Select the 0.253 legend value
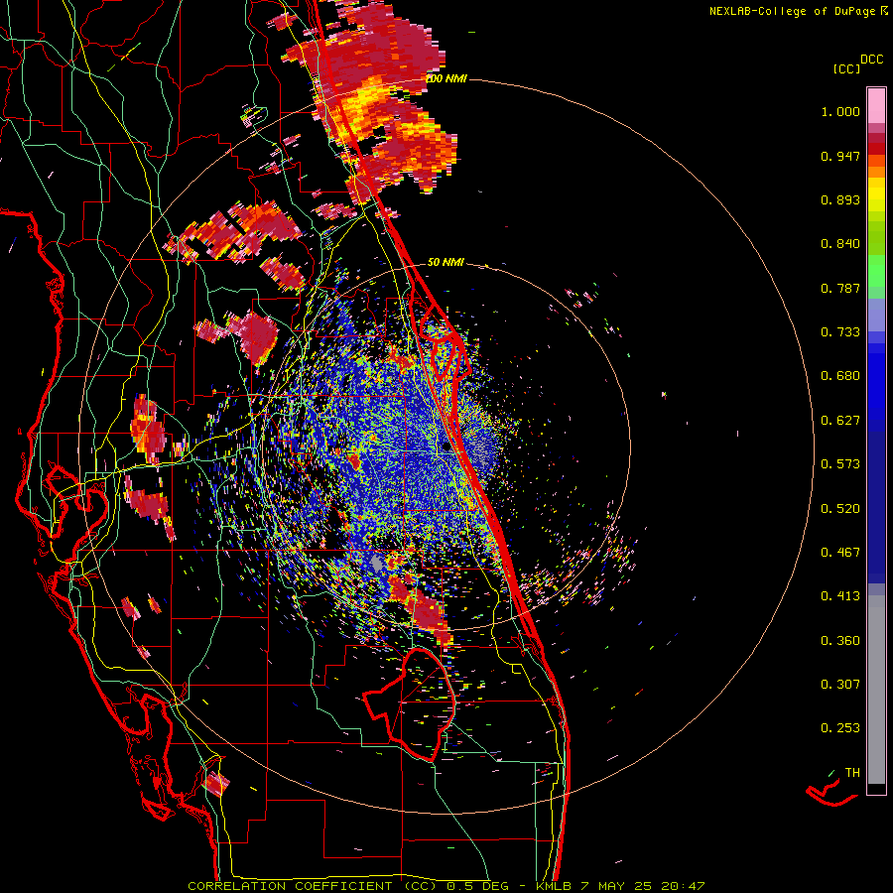The width and height of the screenshot is (893, 893). pos(840,728)
